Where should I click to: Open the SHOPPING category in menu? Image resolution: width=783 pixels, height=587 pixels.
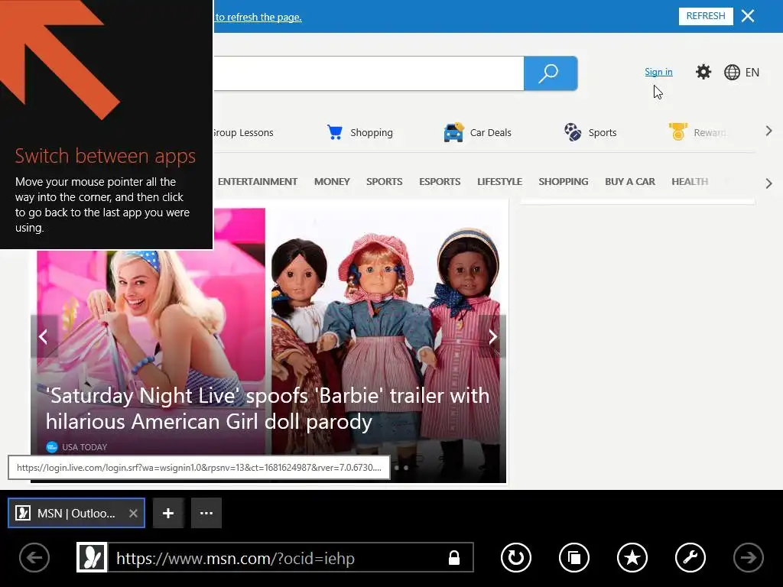click(x=564, y=182)
